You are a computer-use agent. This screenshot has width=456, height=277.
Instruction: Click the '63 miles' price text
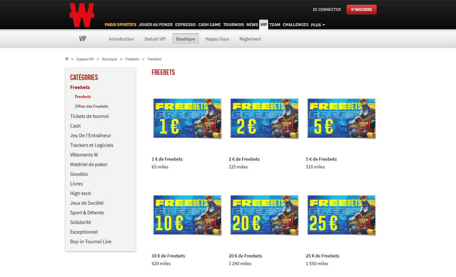160,167
